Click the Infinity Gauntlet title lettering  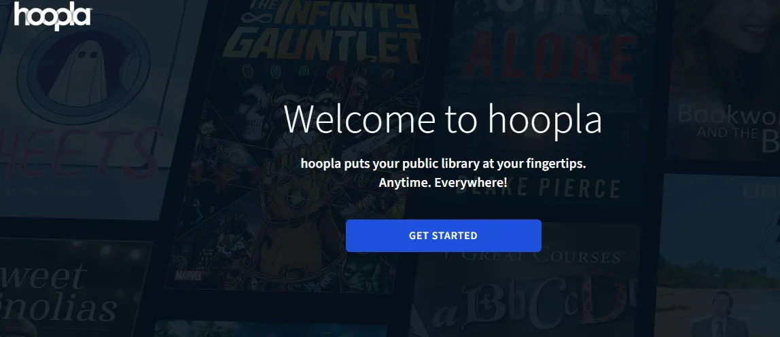coord(322,30)
